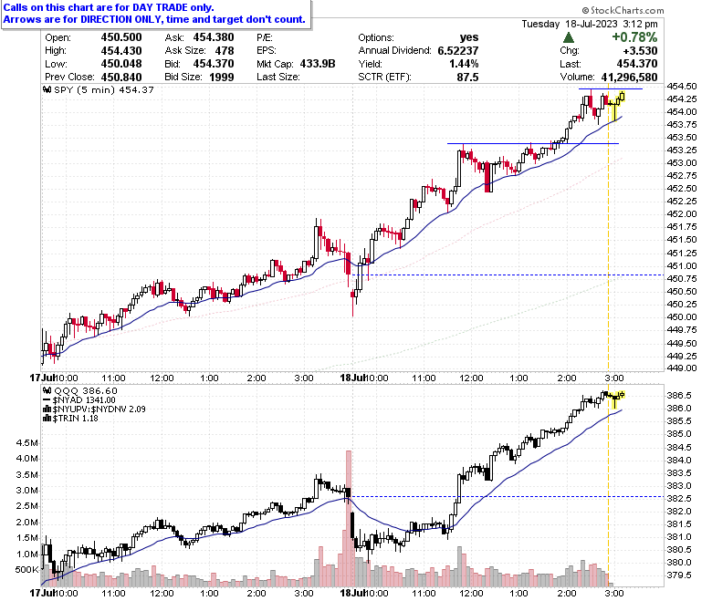The image size is (712, 601).
Task: Click the Bid Size value 1999
Action: pyautogui.click(x=222, y=78)
